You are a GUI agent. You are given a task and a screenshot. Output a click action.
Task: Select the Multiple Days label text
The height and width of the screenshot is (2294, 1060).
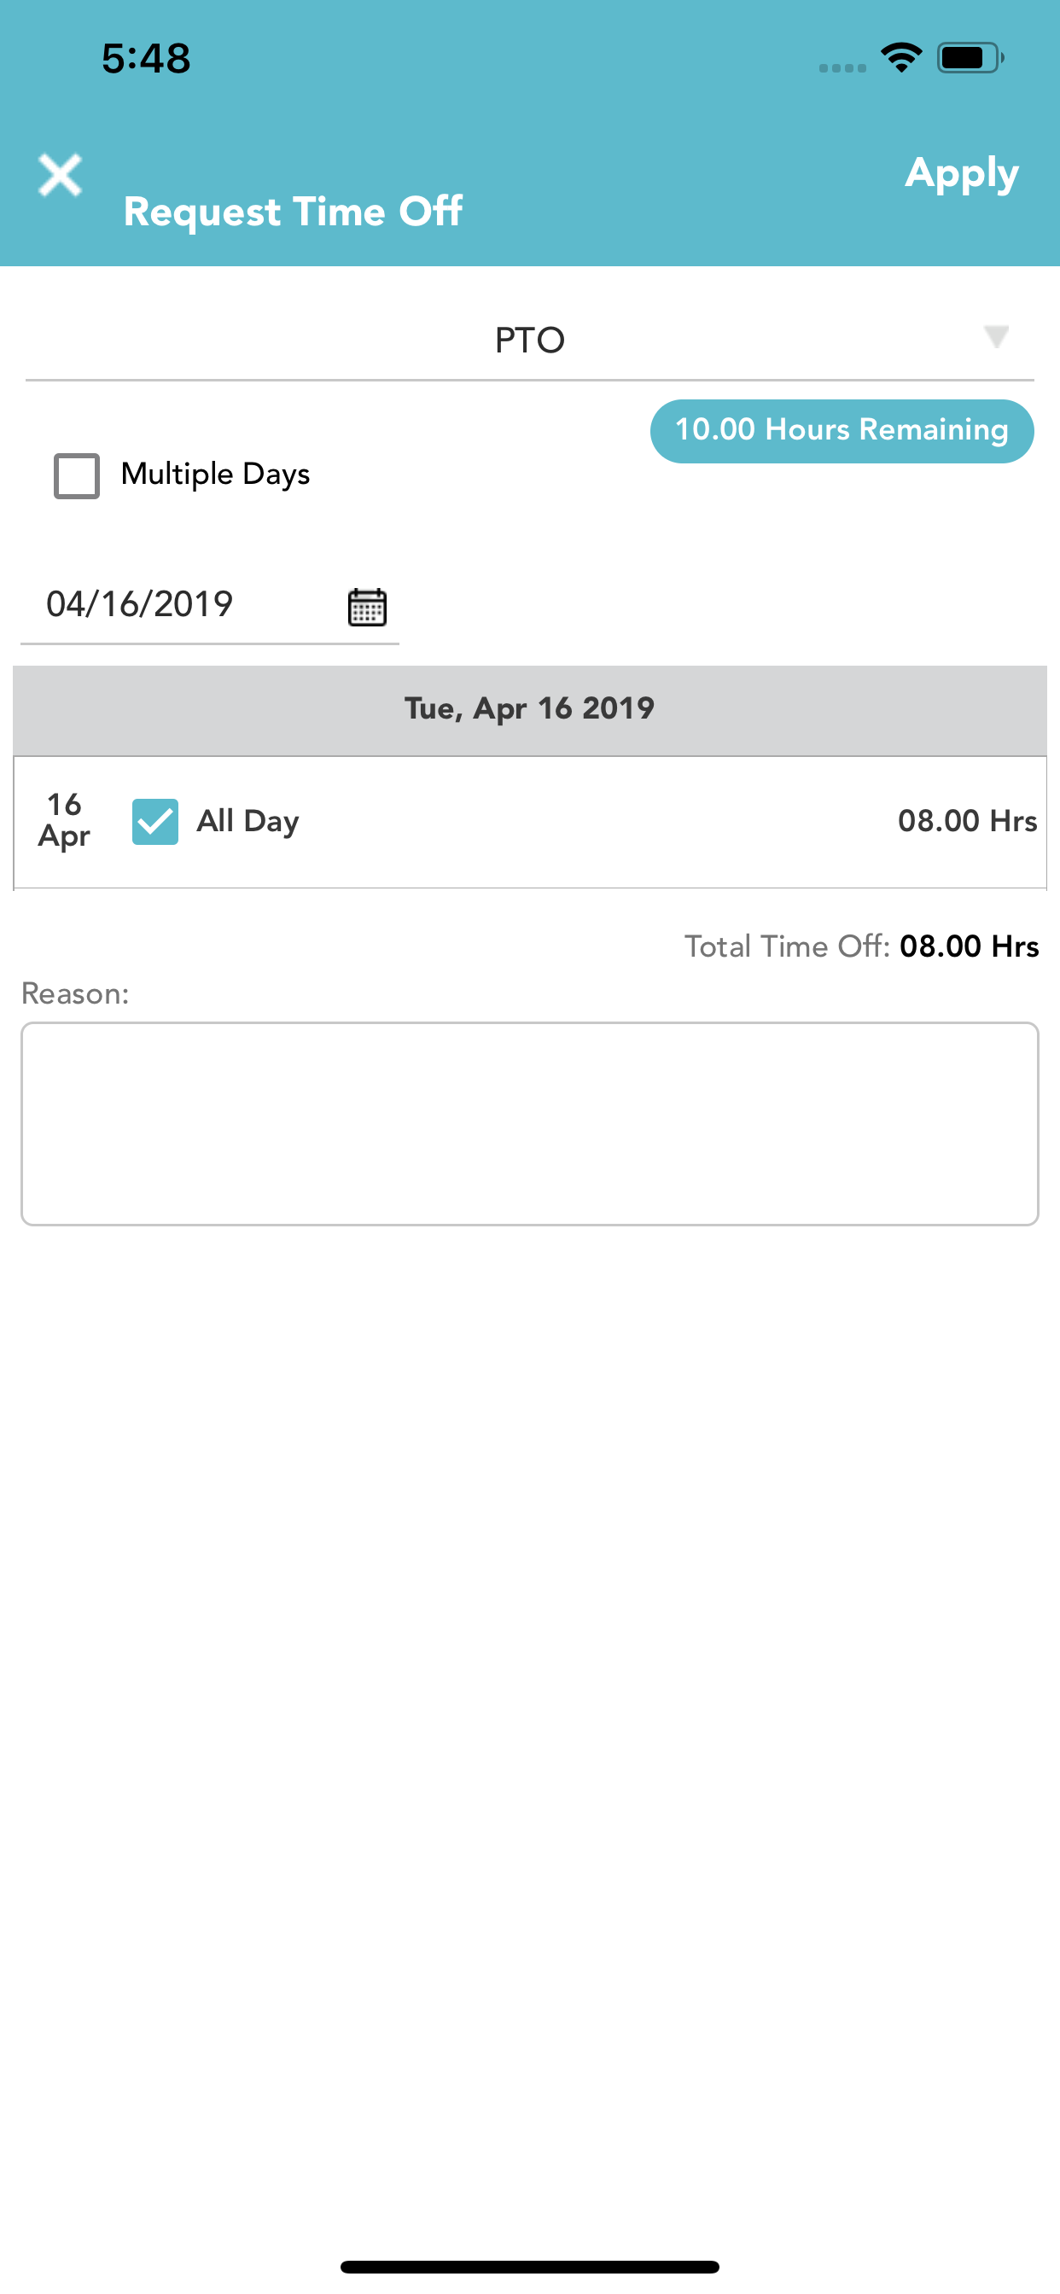(x=216, y=475)
